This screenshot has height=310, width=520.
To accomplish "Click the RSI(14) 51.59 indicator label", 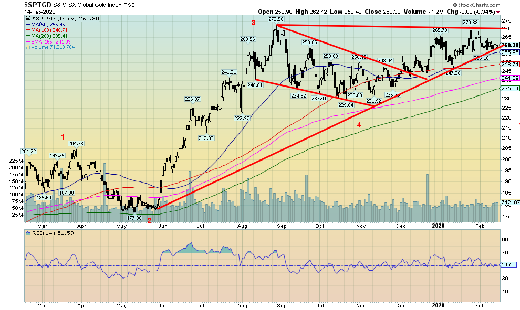I will click(x=45, y=233).
